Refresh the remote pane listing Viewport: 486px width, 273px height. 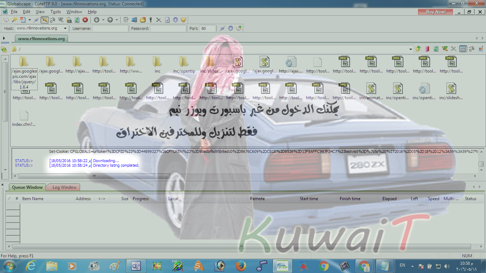coord(436,49)
